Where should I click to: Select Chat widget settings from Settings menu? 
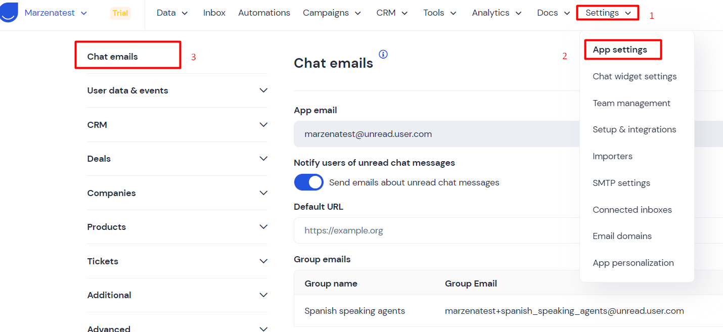point(635,76)
